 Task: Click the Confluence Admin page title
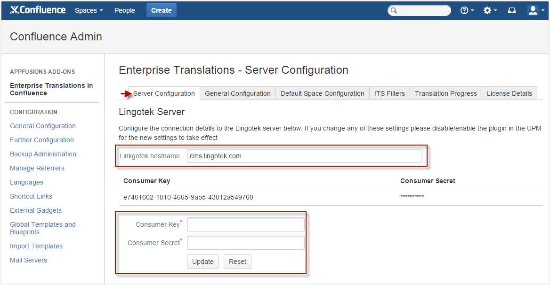click(x=56, y=36)
